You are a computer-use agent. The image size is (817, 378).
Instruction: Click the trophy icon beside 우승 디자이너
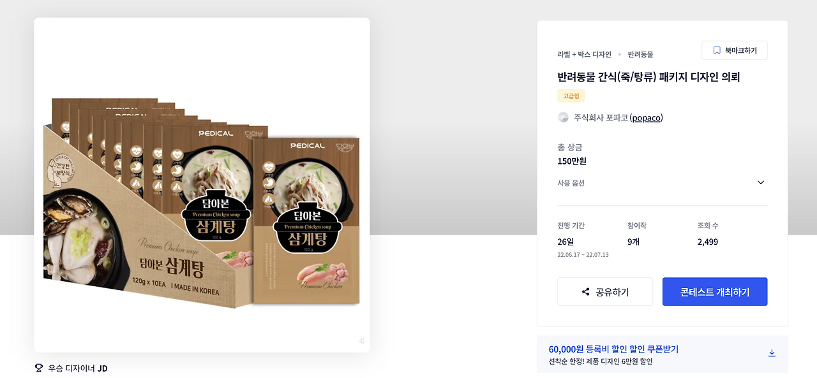pos(39,368)
